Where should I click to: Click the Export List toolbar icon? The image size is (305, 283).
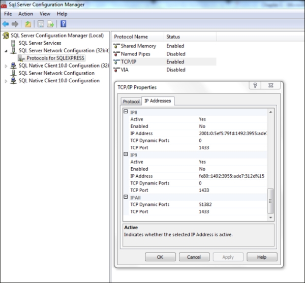pos(50,23)
